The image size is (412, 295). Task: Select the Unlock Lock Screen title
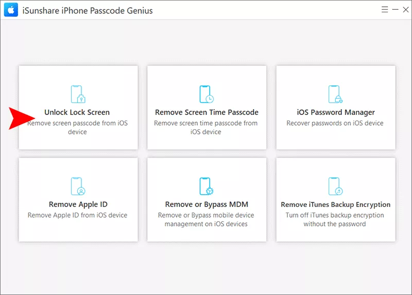click(77, 112)
